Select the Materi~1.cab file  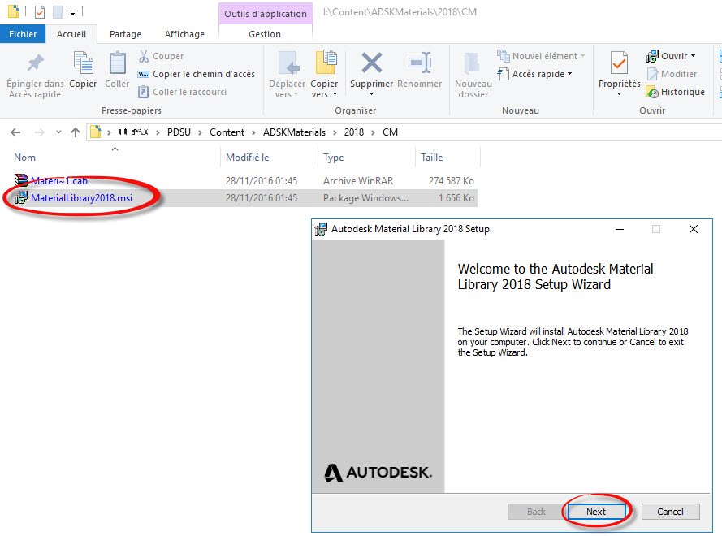tap(59, 181)
